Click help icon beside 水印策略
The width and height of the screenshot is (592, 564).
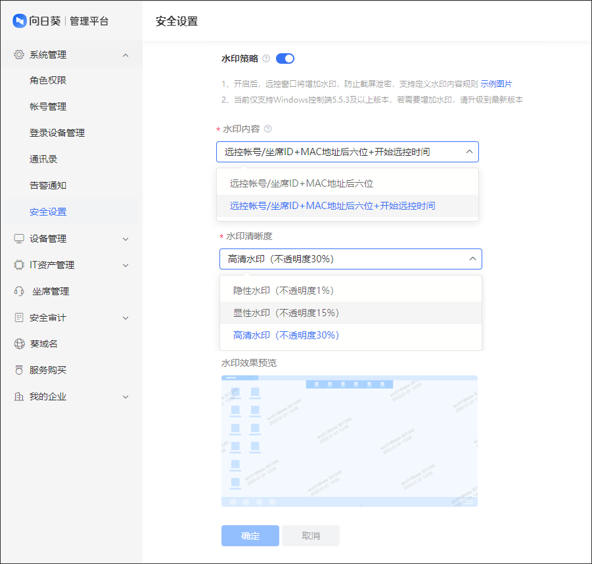click(x=266, y=59)
